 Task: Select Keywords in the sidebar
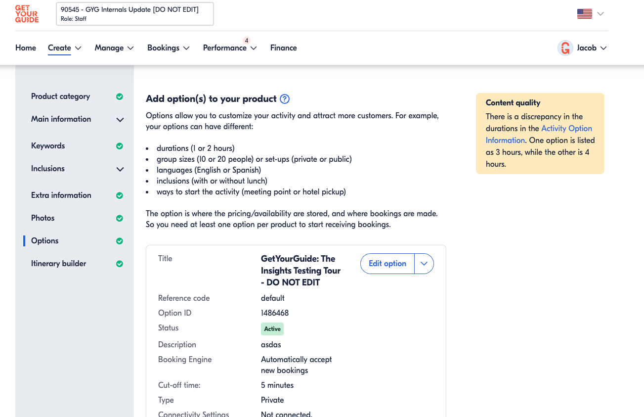[x=48, y=146]
